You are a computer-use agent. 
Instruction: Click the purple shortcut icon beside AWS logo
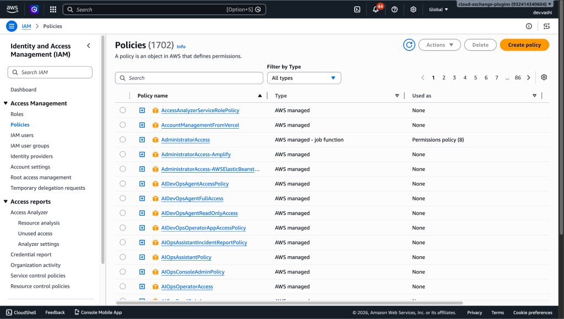click(34, 9)
